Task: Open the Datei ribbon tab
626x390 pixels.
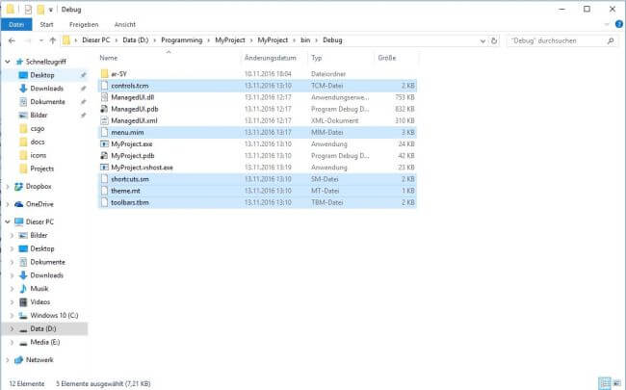Action: [x=16, y=24]
